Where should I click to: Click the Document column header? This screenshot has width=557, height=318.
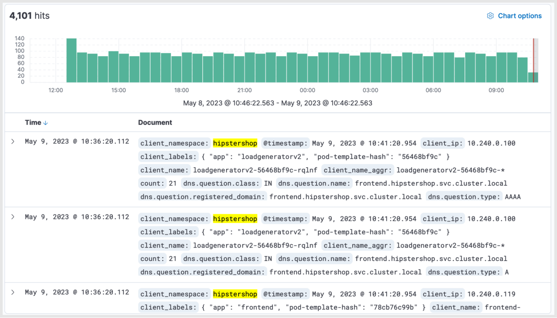(155, 122)
